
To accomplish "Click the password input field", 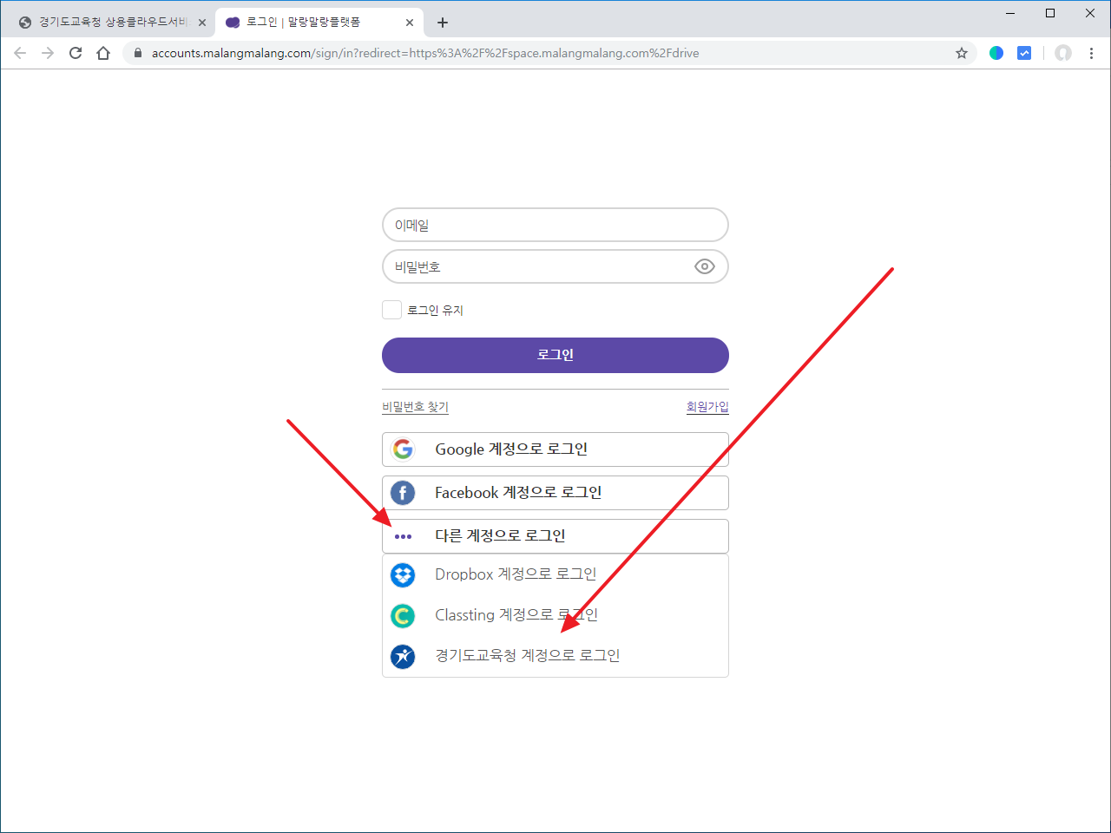I will tap(555, 266).
